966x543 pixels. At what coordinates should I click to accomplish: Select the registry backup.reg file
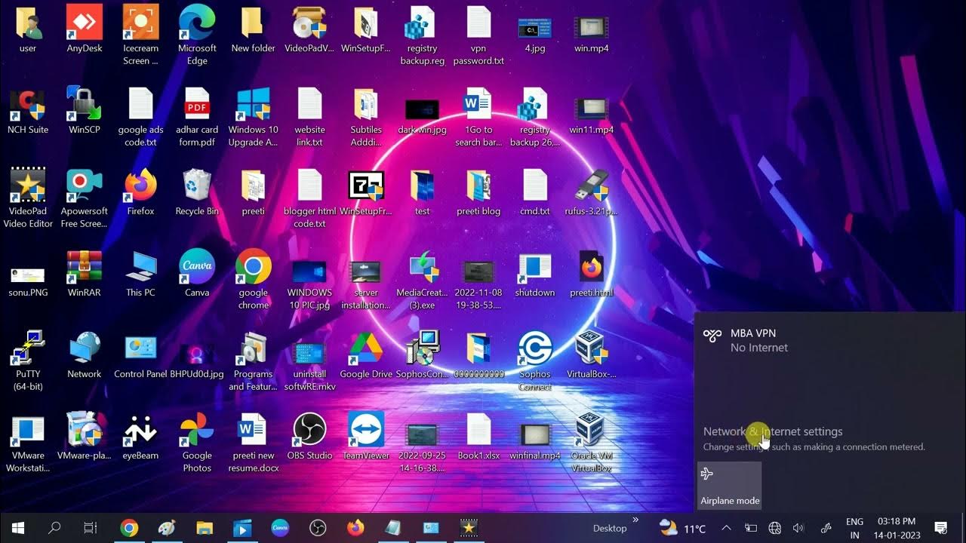422,35
